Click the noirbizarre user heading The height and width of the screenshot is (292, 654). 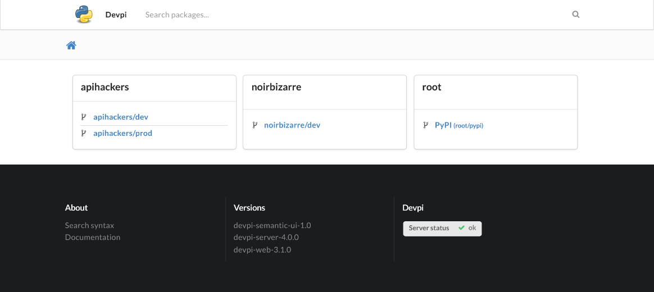(x=276, y=87)
